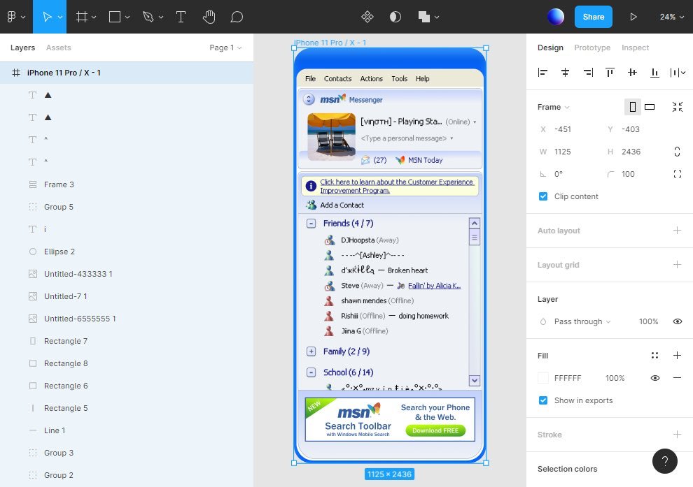Viewport: 693px width, 487px height.
Task: Click the Pen tool icon
Action: (x=148, y=17)
